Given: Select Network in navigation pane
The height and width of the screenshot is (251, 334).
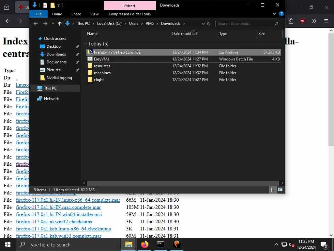Looking at the screenshot, I should pyautogui.click(x=51, y=99).
